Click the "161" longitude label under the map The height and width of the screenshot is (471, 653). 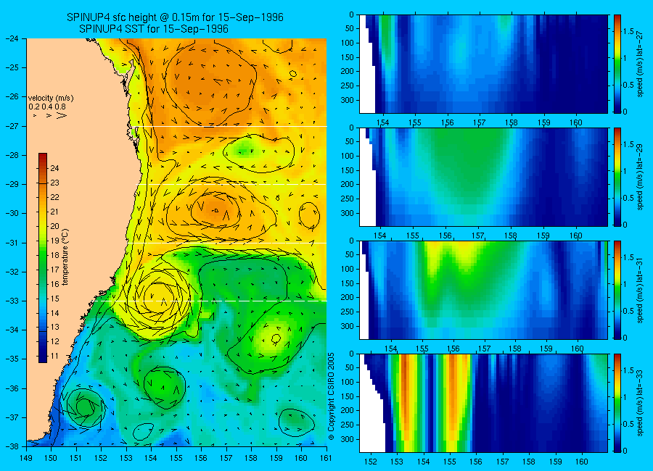[x=326, y=458]
